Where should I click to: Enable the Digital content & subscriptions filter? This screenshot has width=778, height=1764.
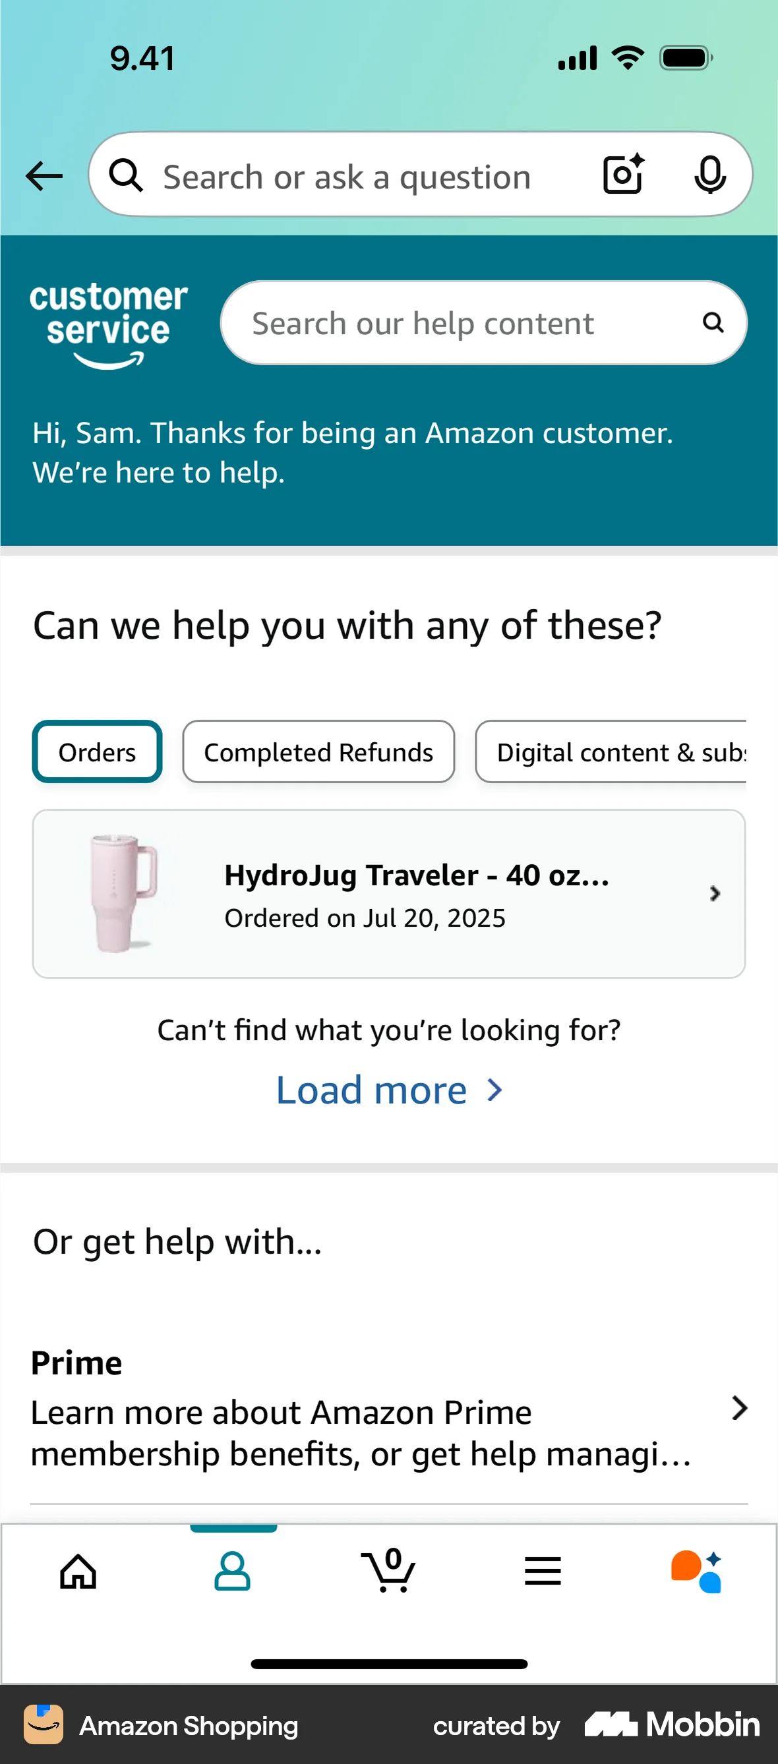click(616, 751)
